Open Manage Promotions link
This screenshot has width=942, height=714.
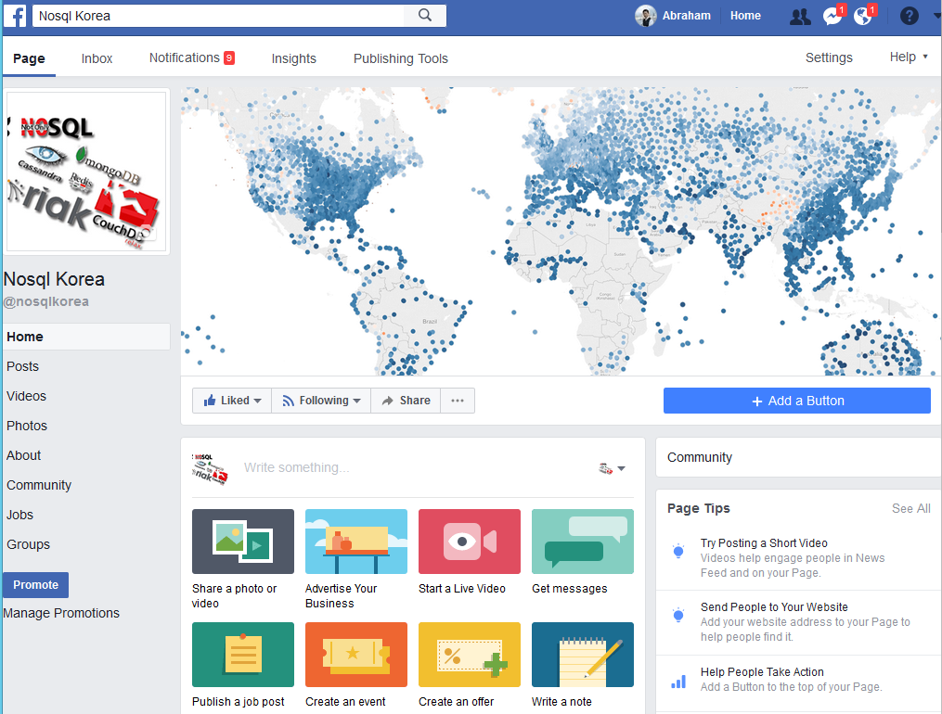tap(61, 613)
